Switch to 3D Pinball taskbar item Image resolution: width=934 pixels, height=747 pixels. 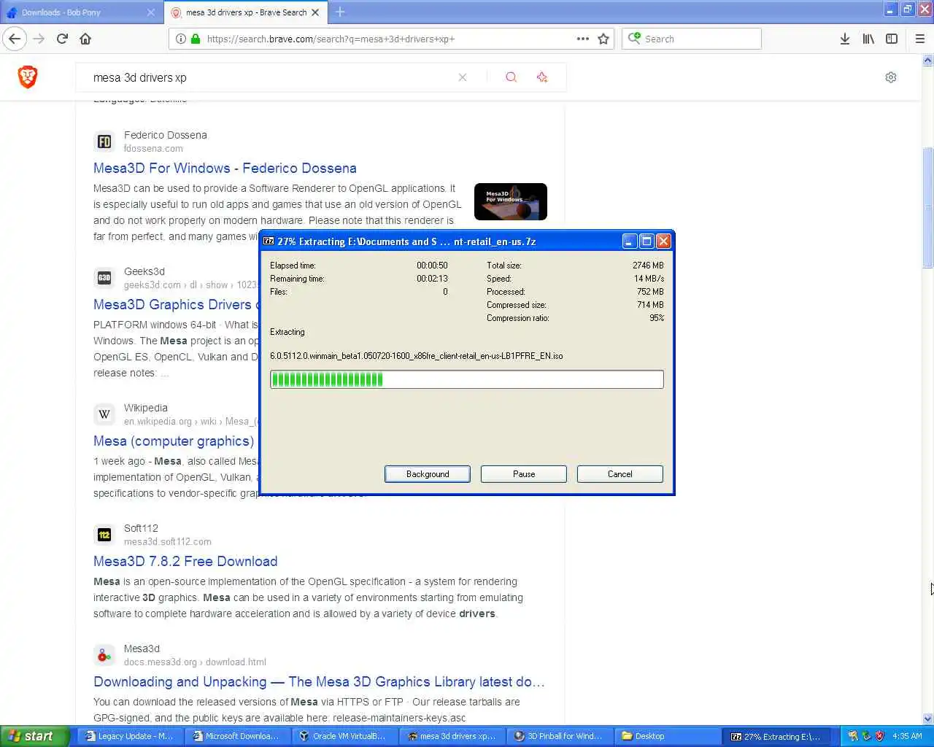pyautogui.click(x=559, y=736)
